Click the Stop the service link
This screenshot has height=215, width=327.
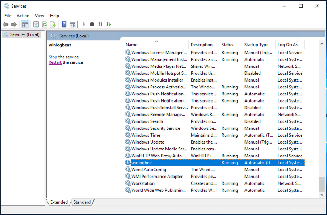point(53,57)
